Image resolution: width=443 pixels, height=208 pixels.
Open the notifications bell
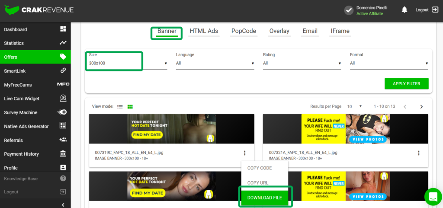404,10
